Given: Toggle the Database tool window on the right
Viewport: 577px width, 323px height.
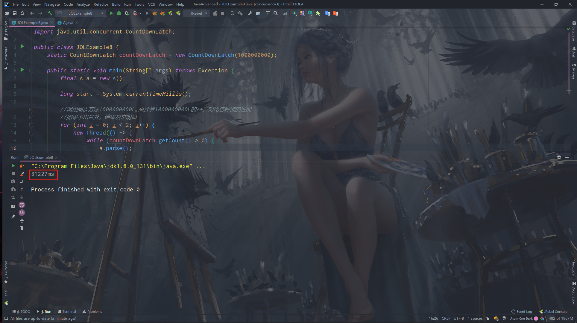Looking at the screenshot, I should pyautogui.click(x=574, y=31).
